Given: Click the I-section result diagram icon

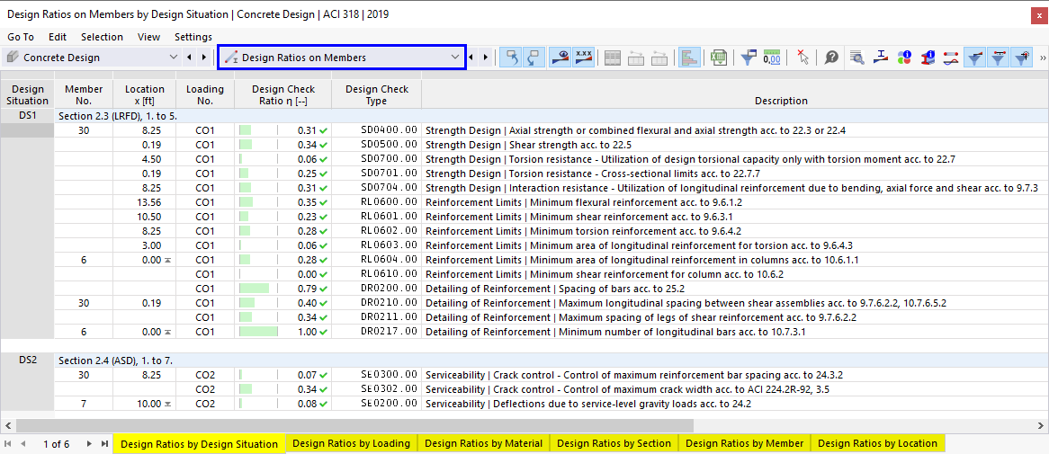Looking at the screenshot, I should pyautogui.click(x=881, y=58).
